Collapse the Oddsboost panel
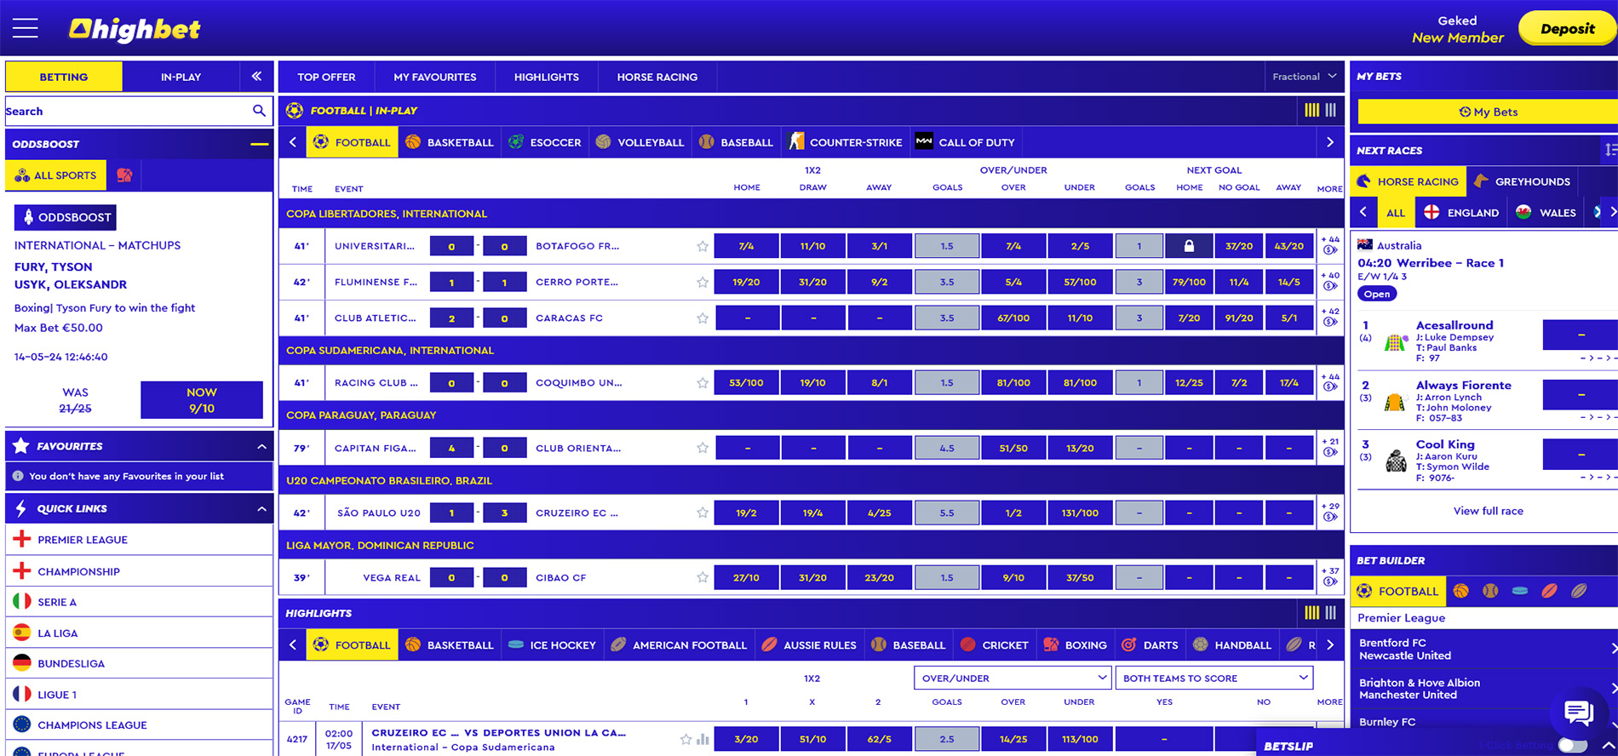Viewport: 1618px width, 756px height. click(x=259, y=144)
